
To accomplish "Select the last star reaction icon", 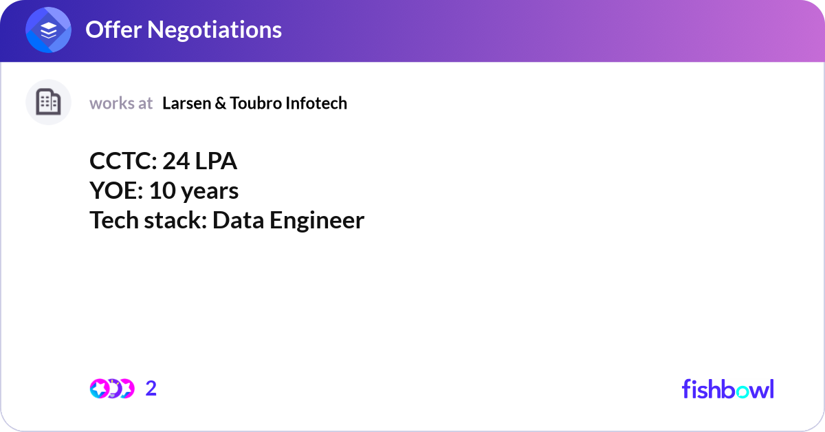I will [126, 389].
